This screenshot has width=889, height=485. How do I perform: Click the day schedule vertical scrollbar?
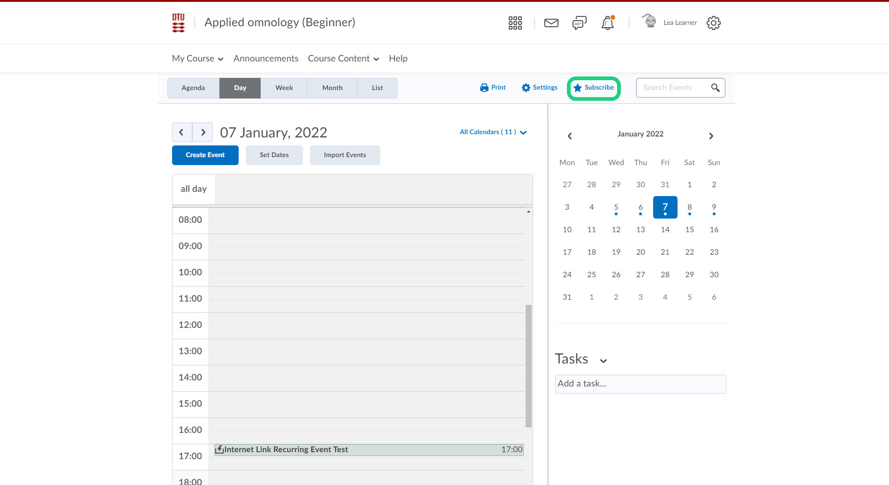(528, 366)
